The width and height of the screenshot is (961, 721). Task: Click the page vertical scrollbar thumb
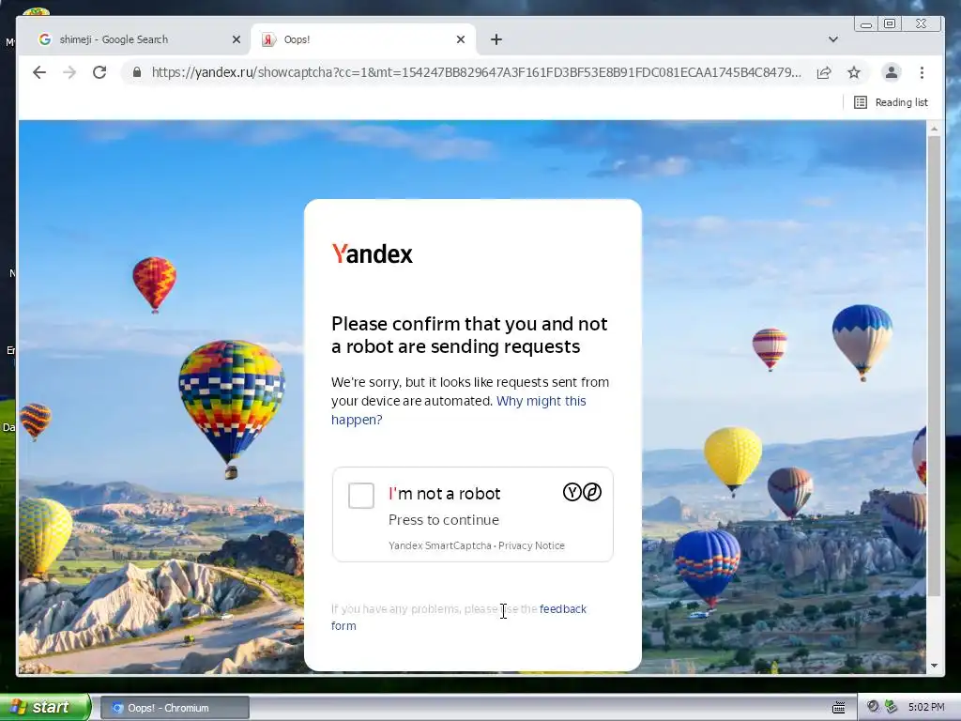click(x=934, y=365)
